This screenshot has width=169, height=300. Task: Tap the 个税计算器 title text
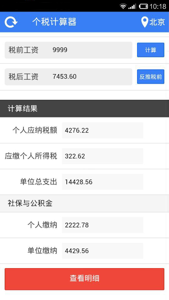point(54,22)
